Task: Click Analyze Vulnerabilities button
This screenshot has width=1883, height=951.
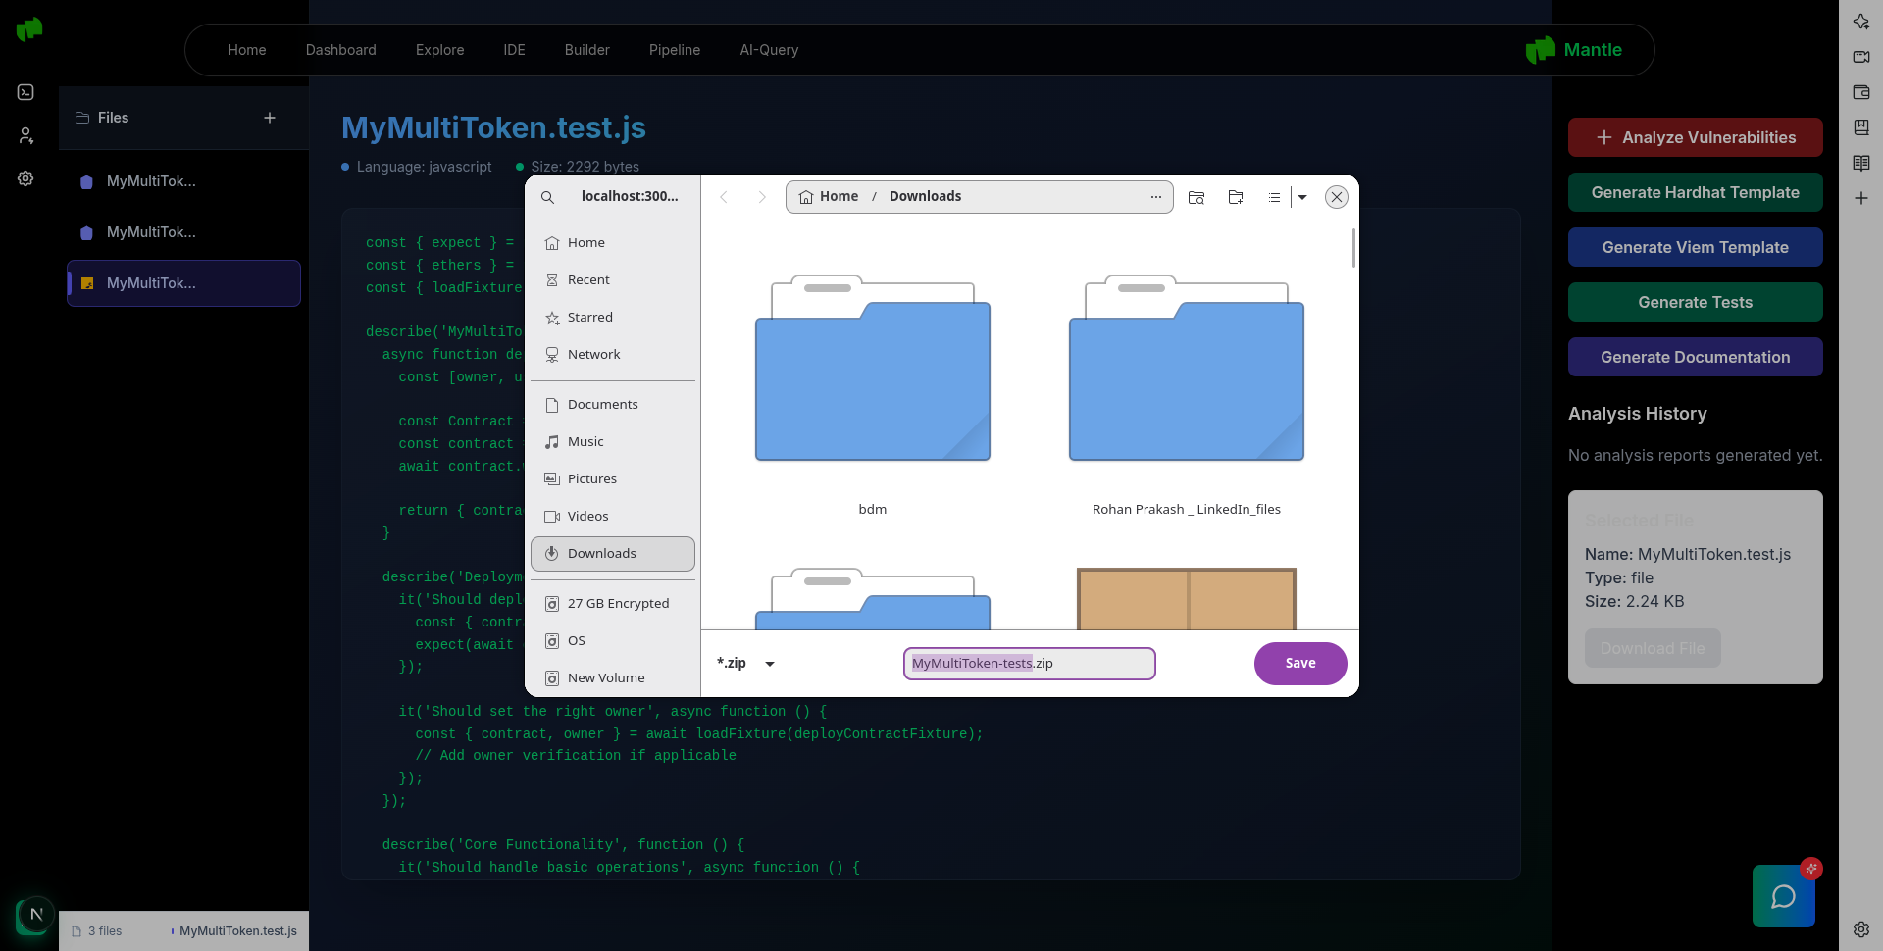Action: (1695, 137)
